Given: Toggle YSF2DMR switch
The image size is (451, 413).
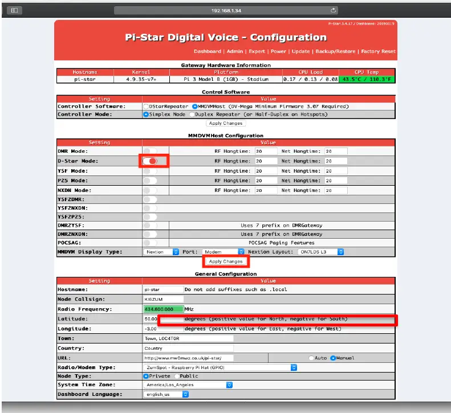Looking at the screenshot, I should click(x=150, y=199).
